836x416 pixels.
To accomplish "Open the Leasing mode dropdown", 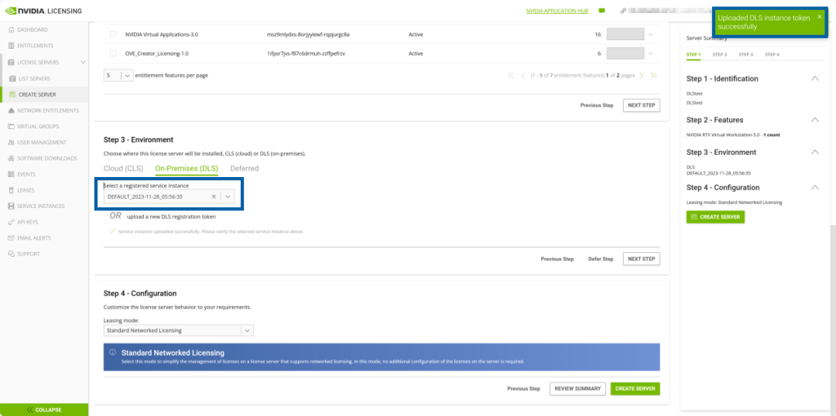I will point(179,330).
